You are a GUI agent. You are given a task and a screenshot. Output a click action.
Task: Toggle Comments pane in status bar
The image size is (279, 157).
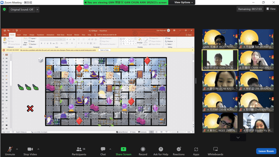click(142, 132)
